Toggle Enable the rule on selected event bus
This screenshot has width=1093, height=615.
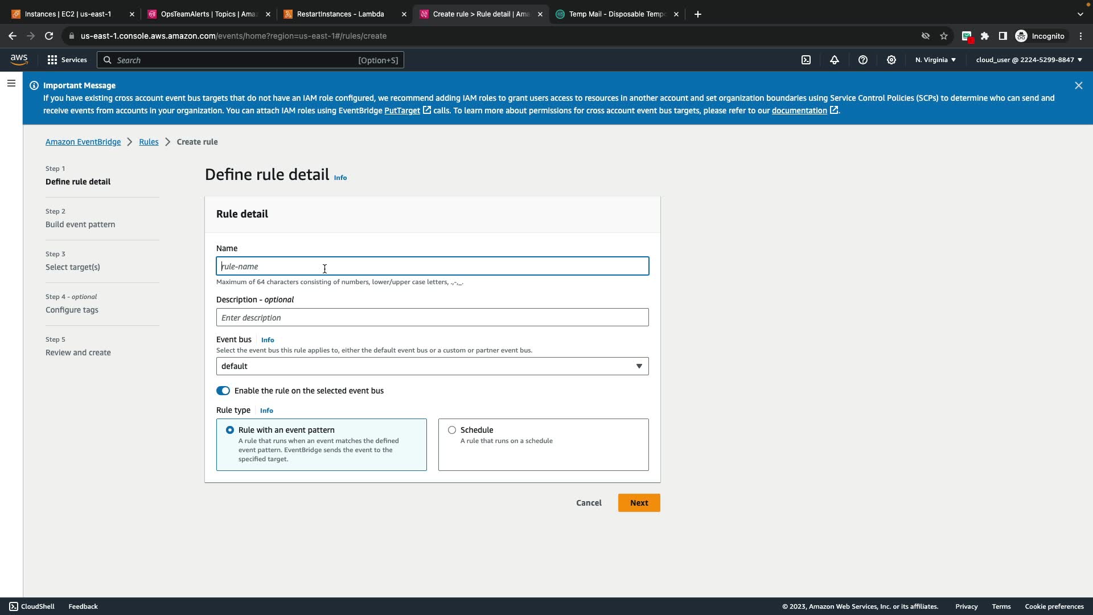[223, 391]
